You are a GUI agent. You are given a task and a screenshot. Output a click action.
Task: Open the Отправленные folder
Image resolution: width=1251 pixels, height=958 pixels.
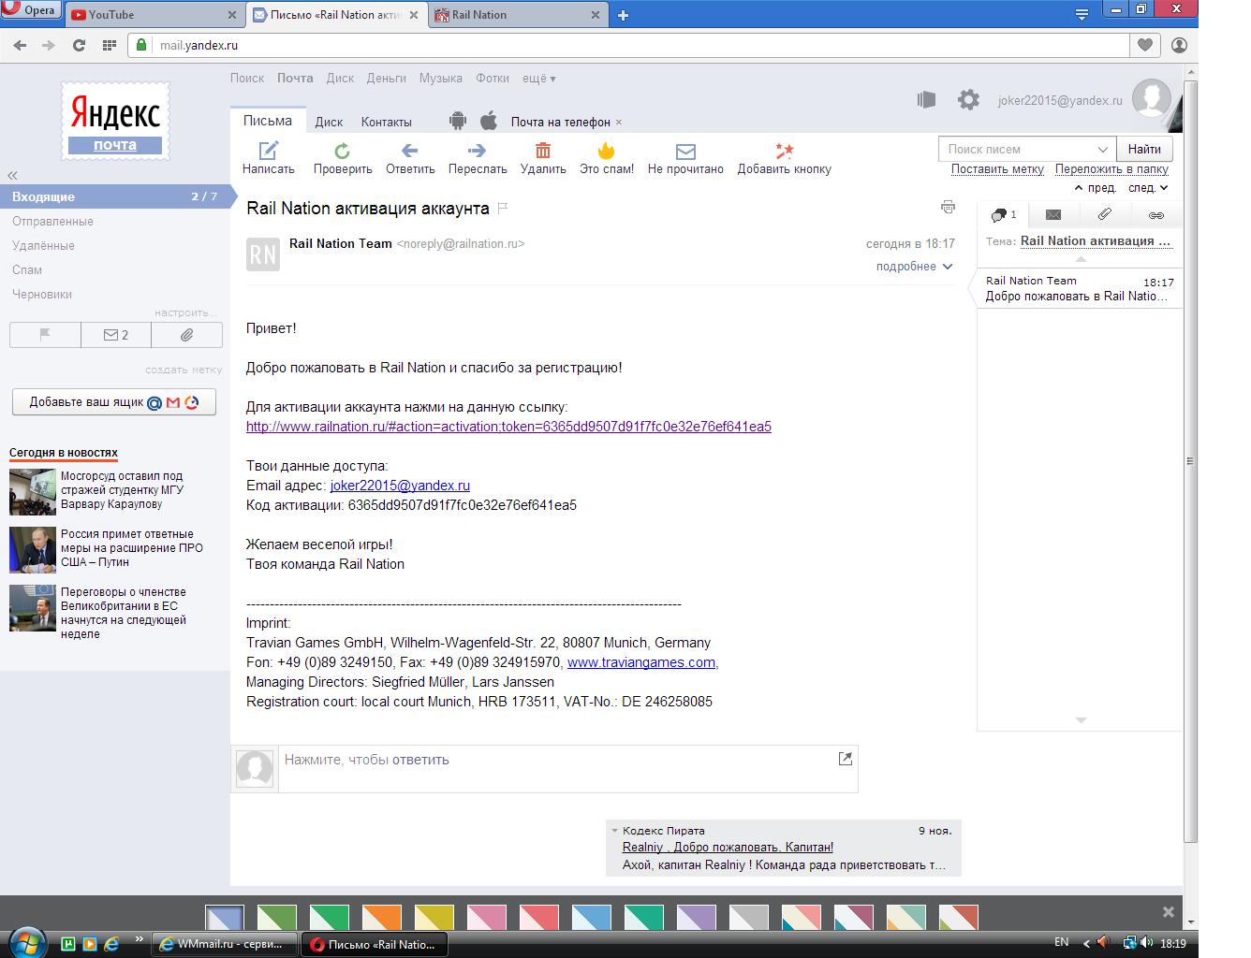(x=52, y=222)
